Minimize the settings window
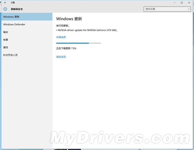Viewport: 194px width, 150px height. coord(175,3)
